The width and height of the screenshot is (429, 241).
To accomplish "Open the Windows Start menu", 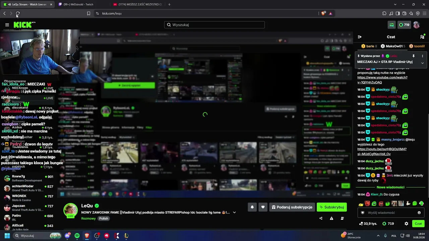I will pos(7,236).
